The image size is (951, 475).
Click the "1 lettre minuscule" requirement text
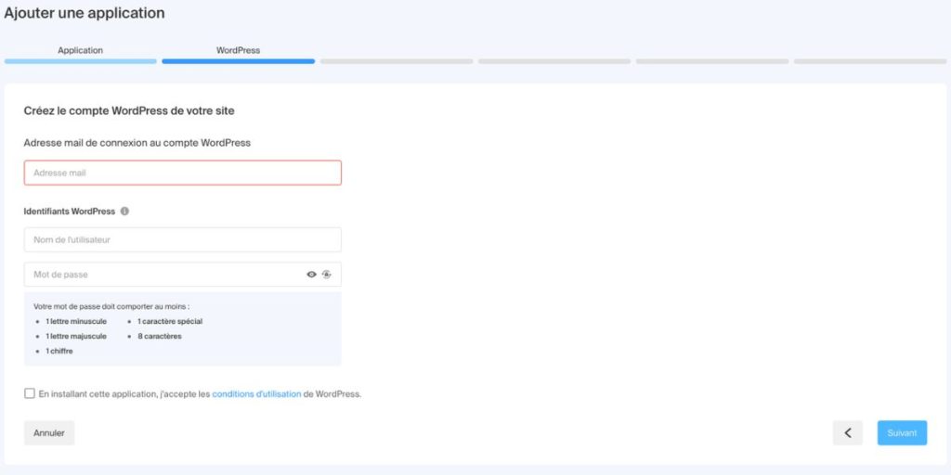(x=76, y=322)
